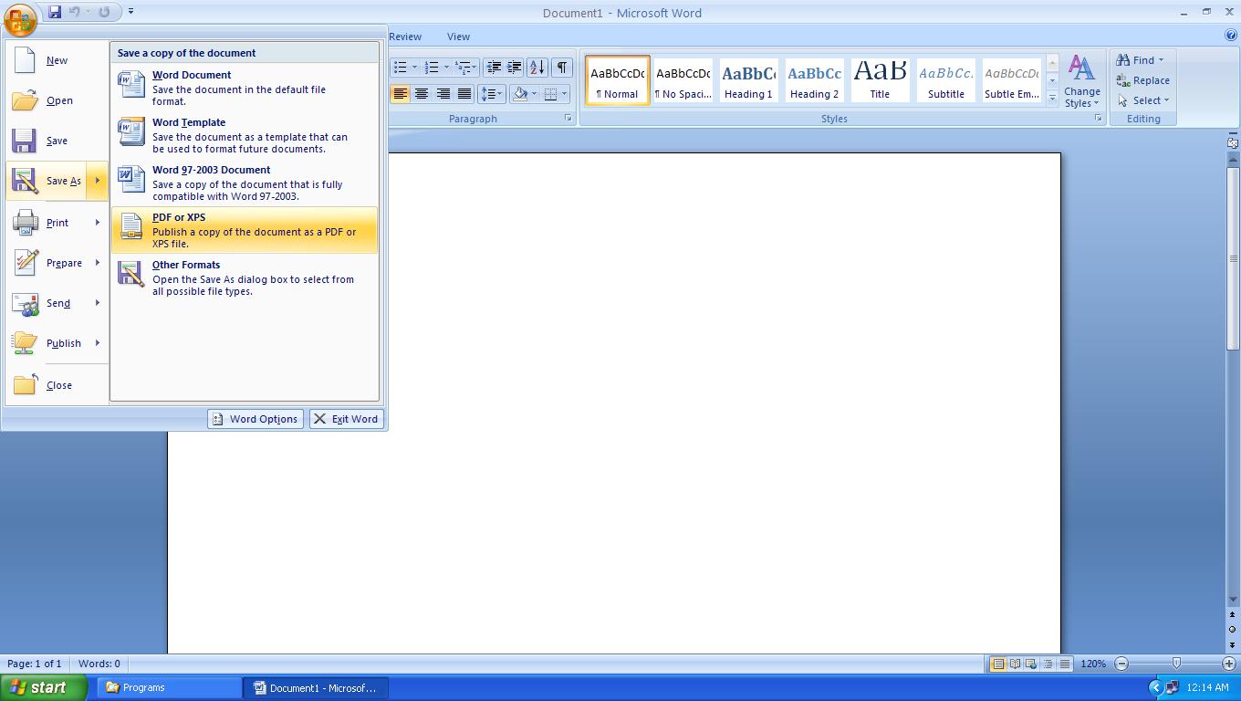1241x701 pixels.
Task: Click the Shading paint bucket icon
Action: point(519,93)
